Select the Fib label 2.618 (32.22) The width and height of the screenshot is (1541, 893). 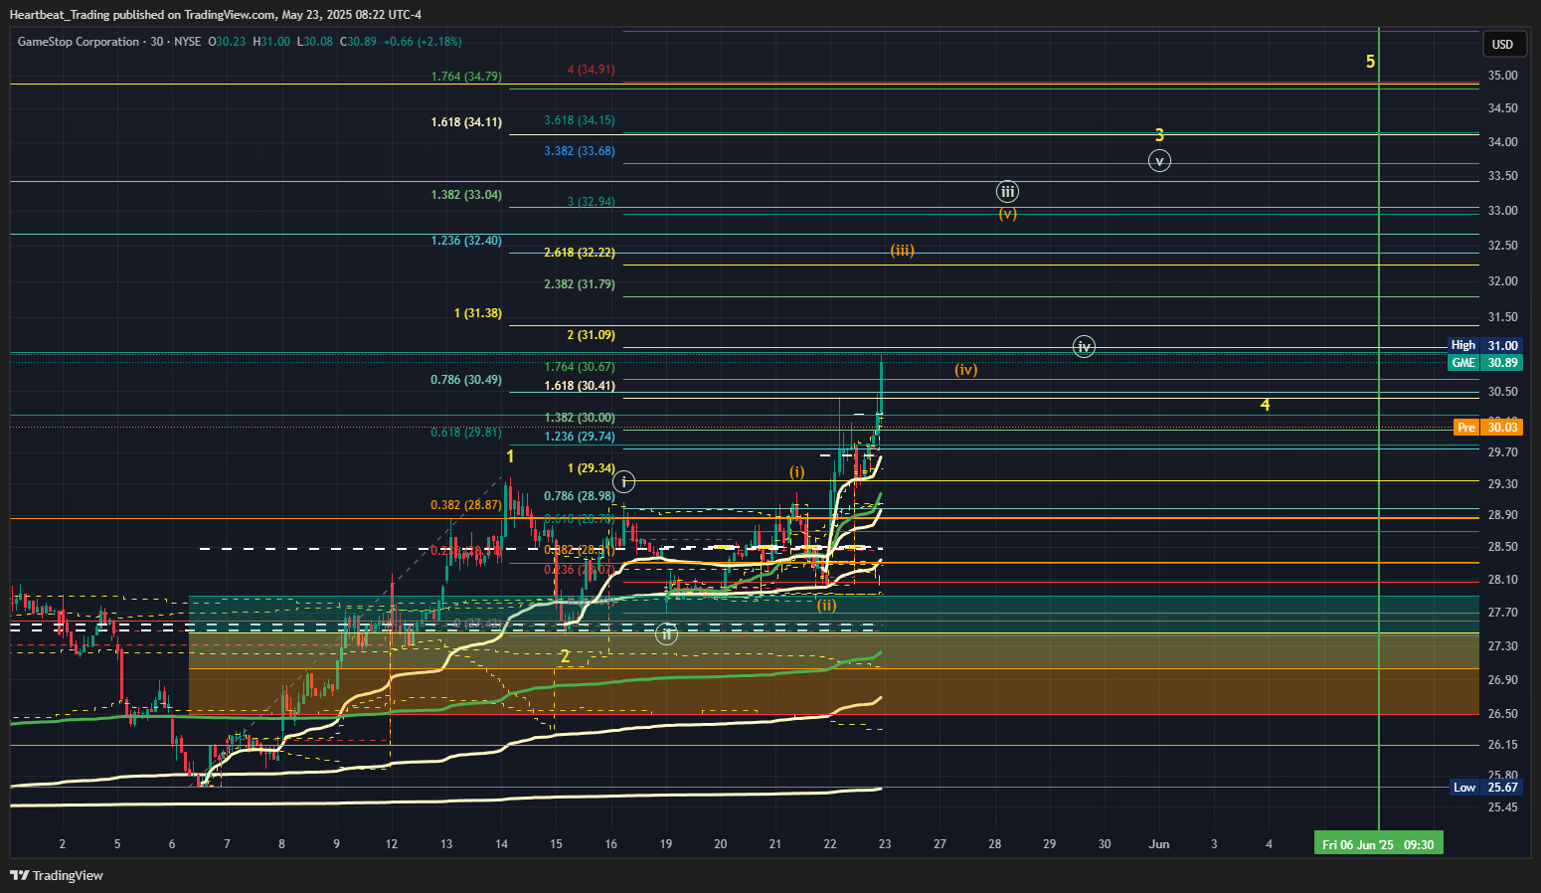pos(580,254)
